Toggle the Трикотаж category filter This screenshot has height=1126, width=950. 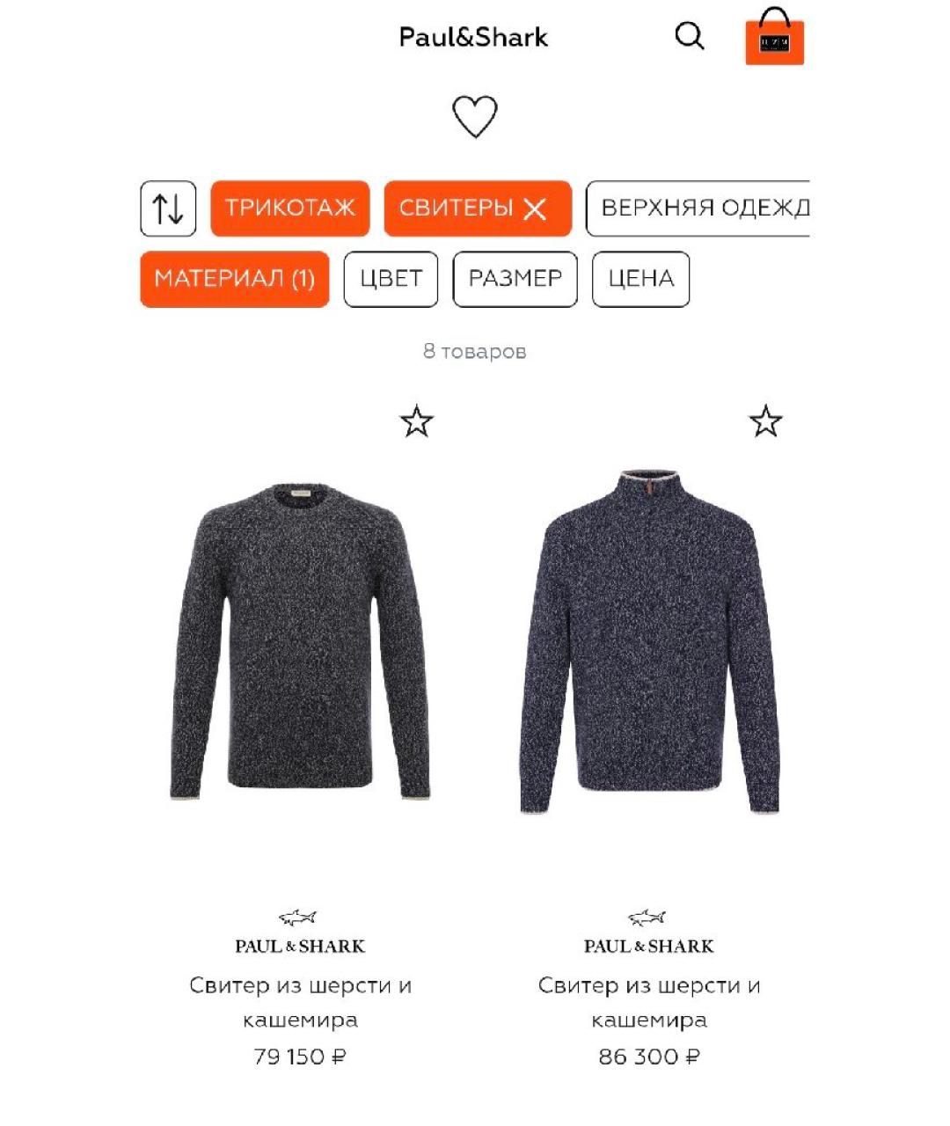[290, 208]
